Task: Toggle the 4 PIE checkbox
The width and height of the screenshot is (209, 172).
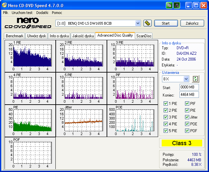Action: pos(166,124)
